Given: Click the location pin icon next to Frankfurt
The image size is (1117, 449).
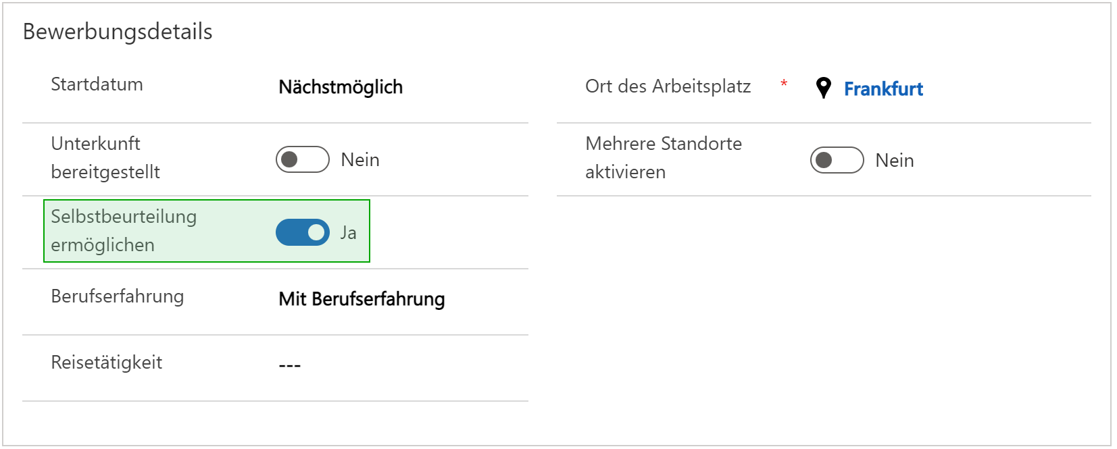Looking at the screenshot, I should pos(823,88).
